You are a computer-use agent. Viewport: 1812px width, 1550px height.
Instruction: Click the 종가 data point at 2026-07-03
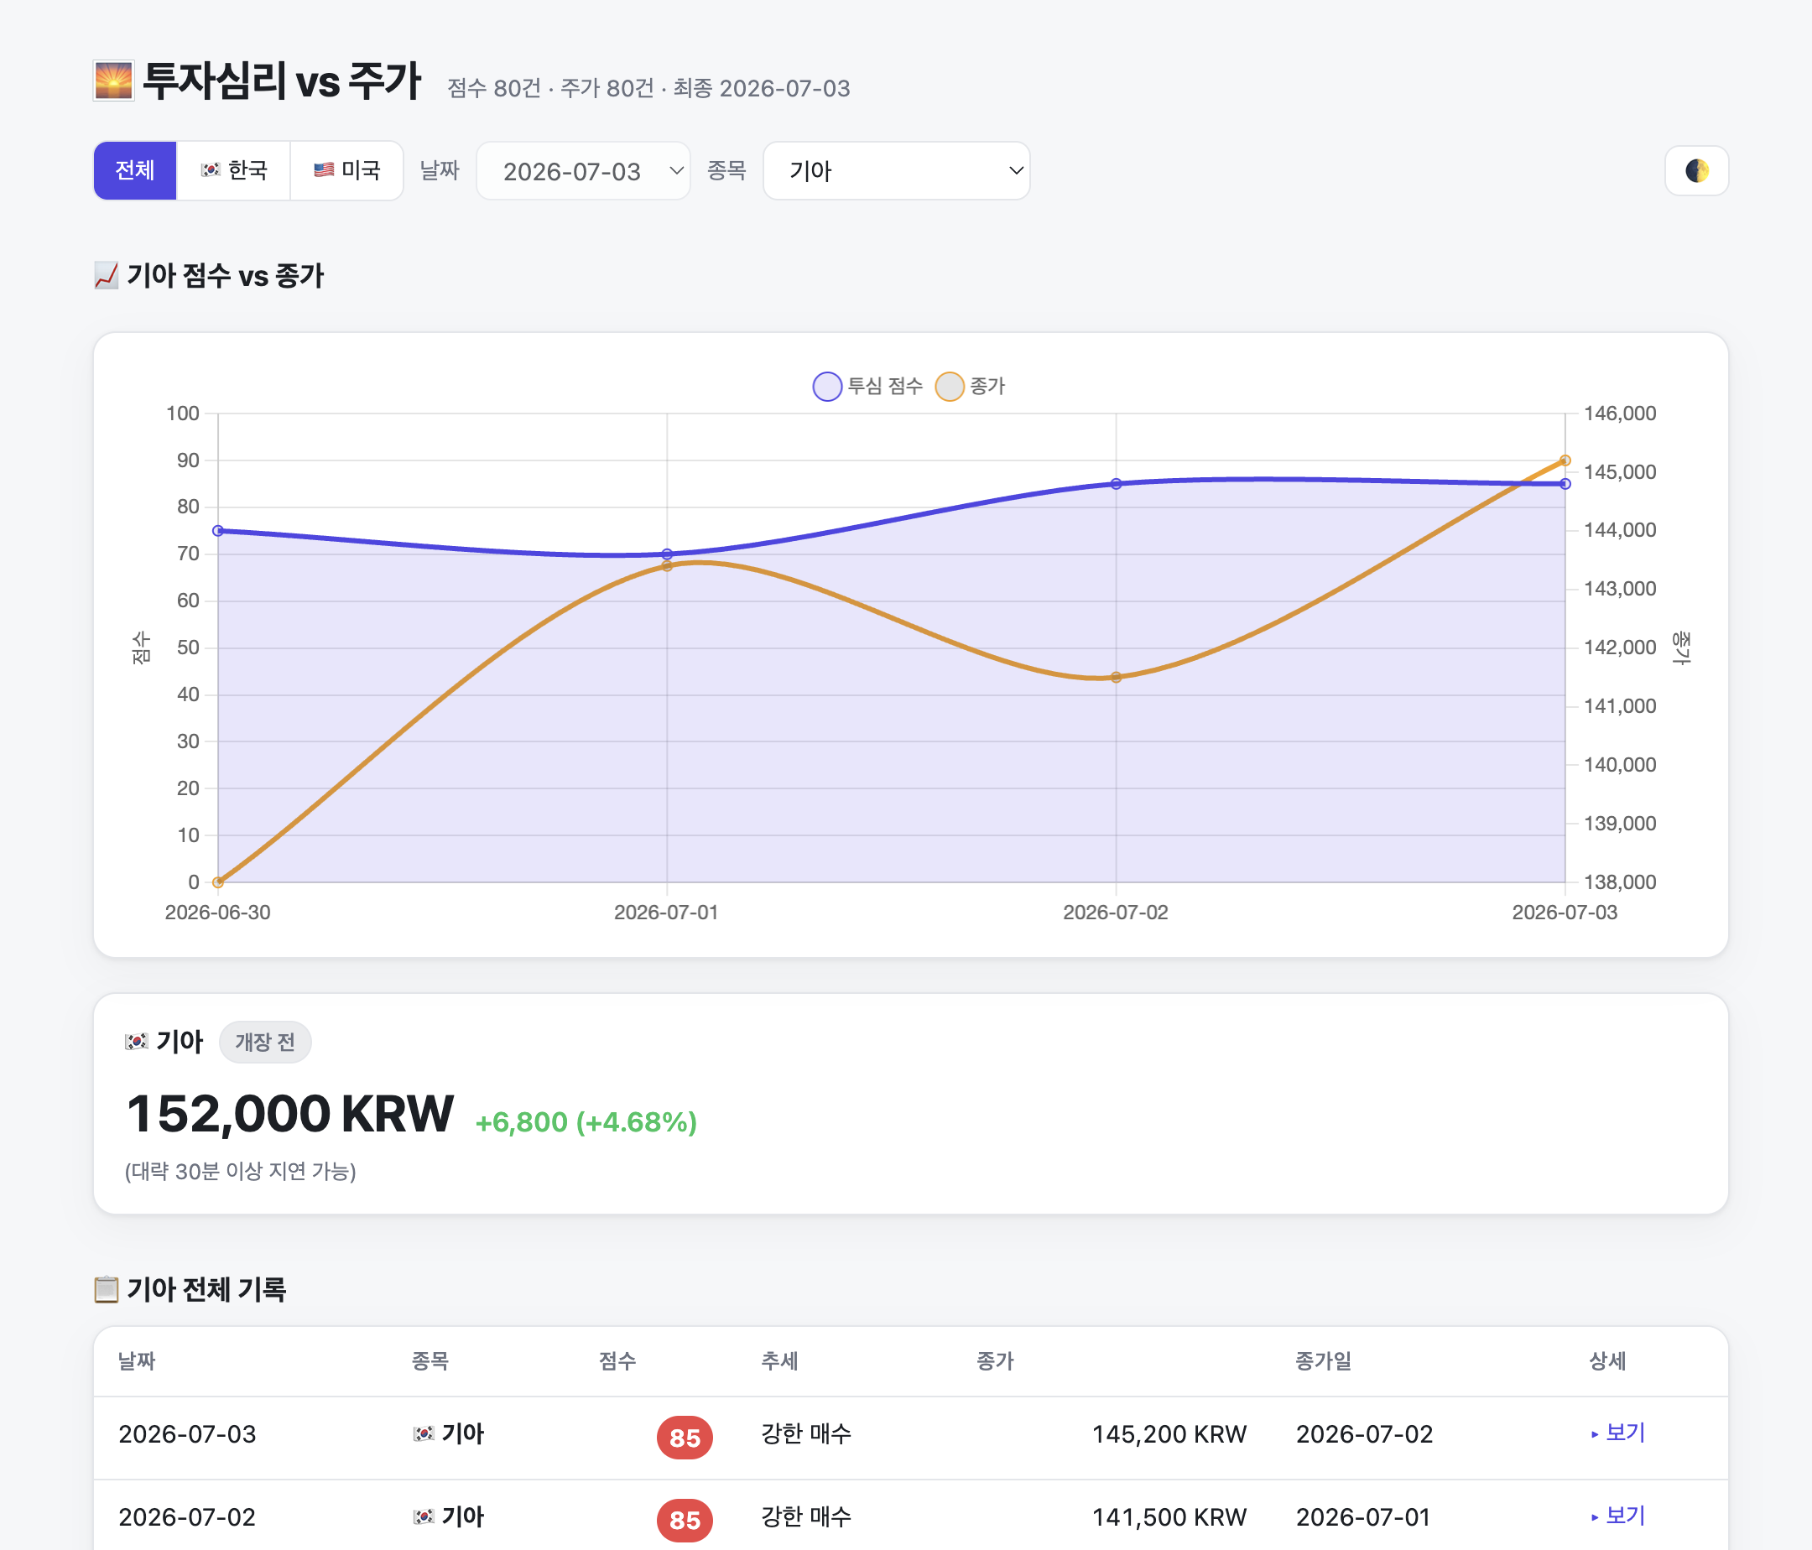[1565, 460]
